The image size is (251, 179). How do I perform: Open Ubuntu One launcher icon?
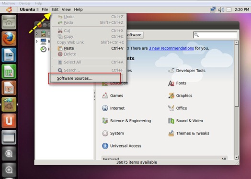click(x=9, y=121)
